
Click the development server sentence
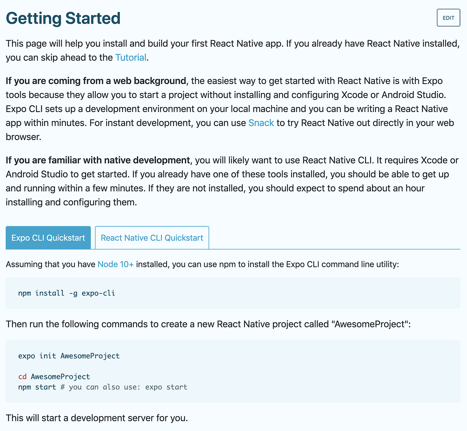click(96, 418)
